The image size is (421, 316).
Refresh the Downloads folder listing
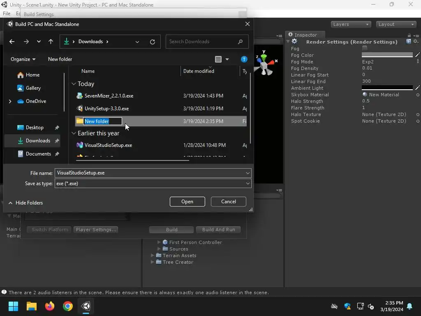(153, 42)
